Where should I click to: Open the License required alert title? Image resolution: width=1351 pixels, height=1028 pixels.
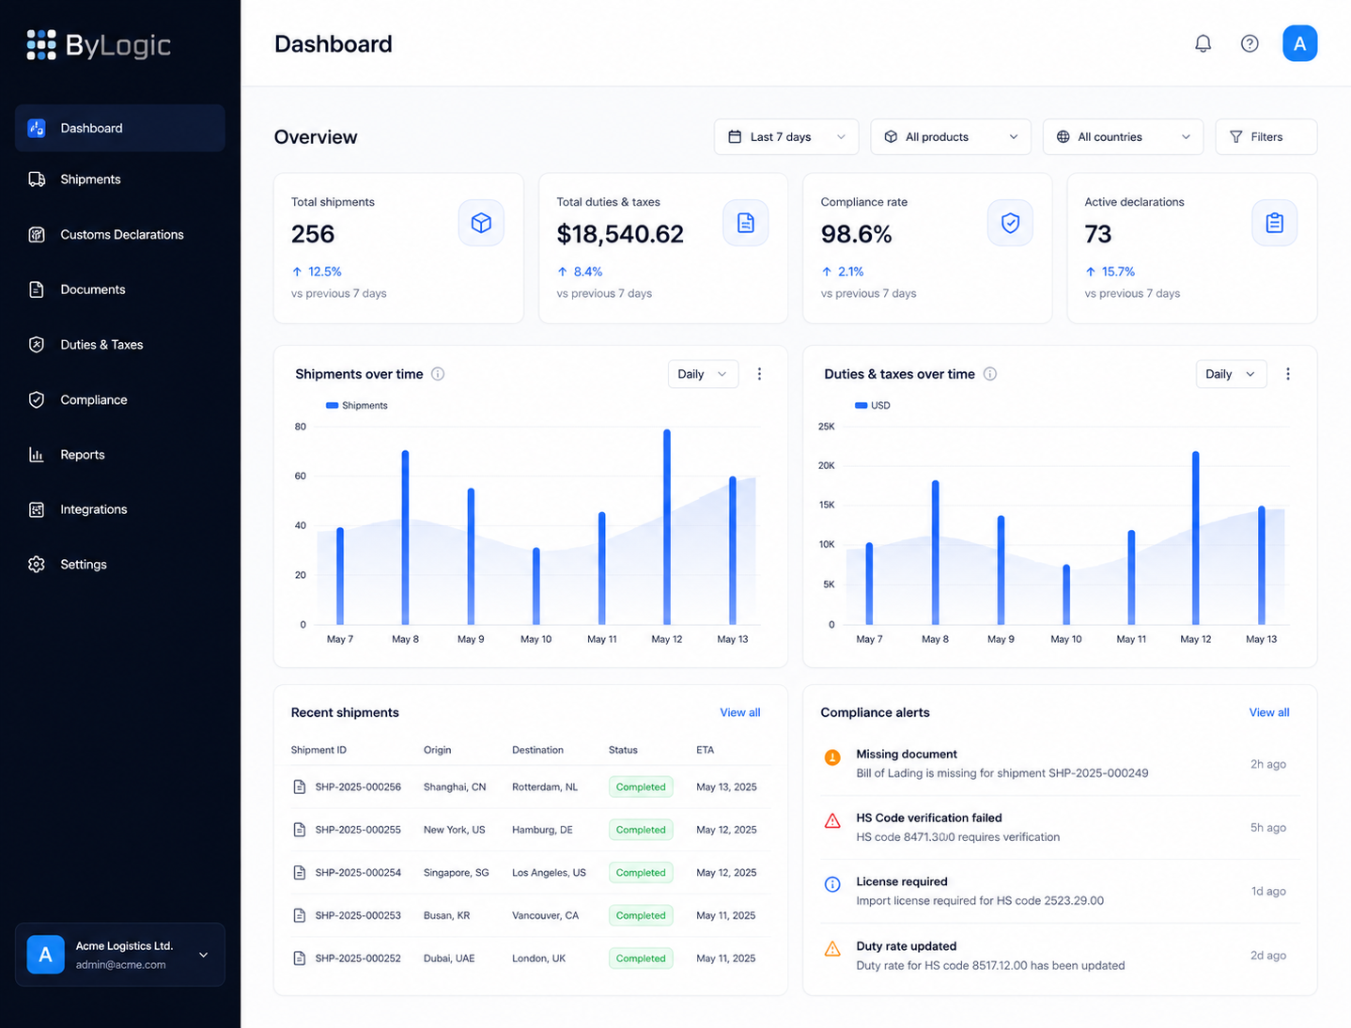point(902,882)
